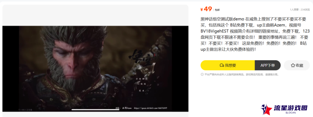Screen dimensions: 313x117
Task: Click the 我想要 yellow button
Action: [x=228, y=65]
